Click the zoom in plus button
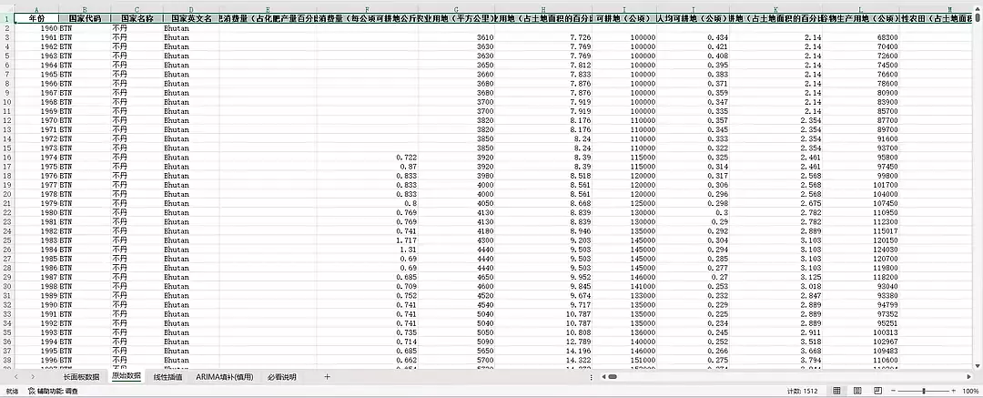The height and width of the screenshot is (398, 983). tap(954, 391)
